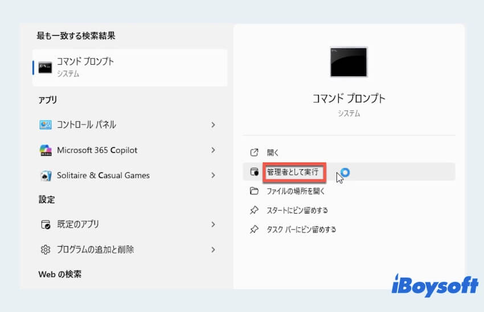Select 管理者として実行 to run as administrator
This screenshot has height=312, width=484.
293,172
